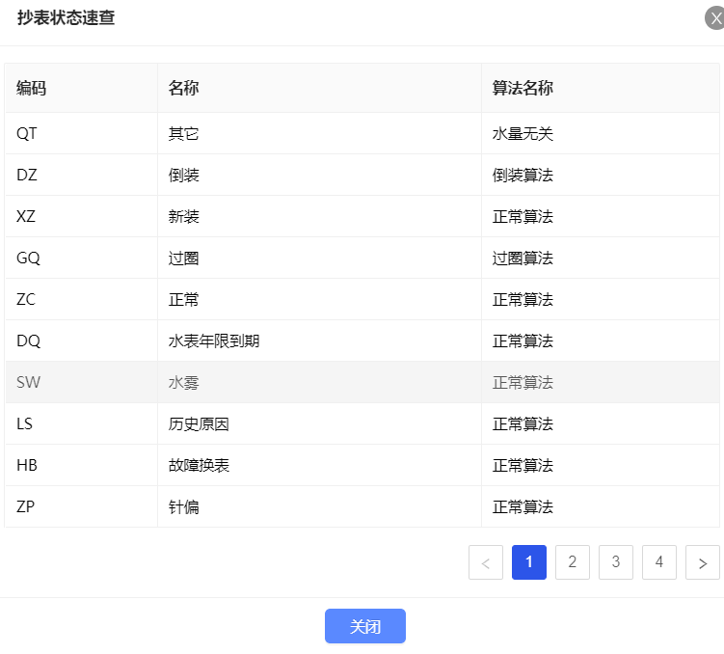Click the 故障换表 cell
The width and height of the screenshot is (724, 654).
[319, 465]
